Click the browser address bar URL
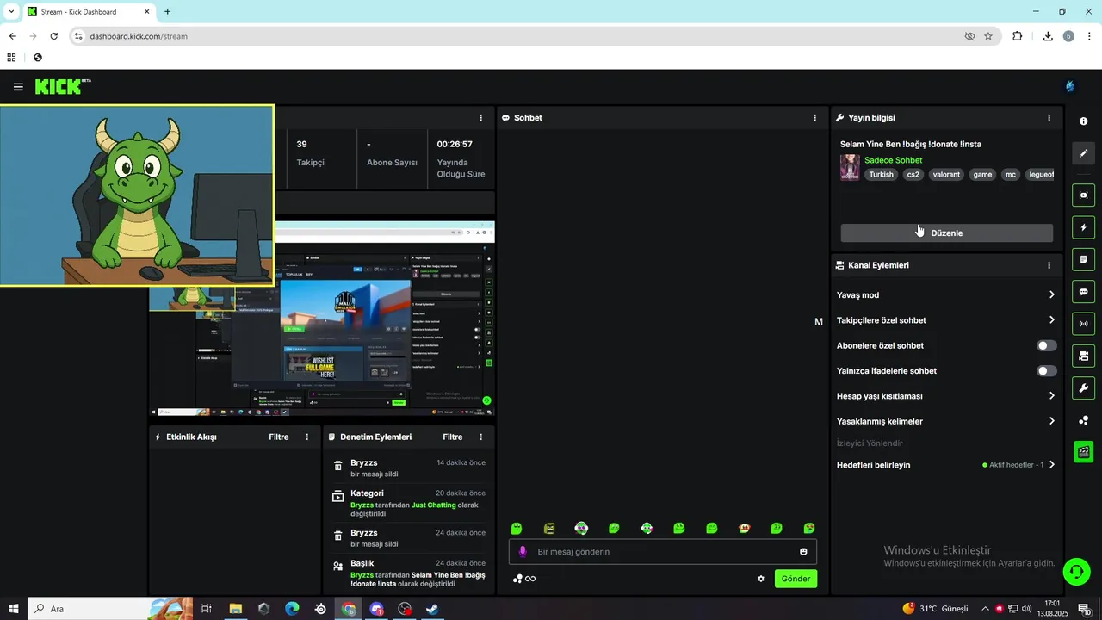This screenshot has height=620, width=1102. 139,36
